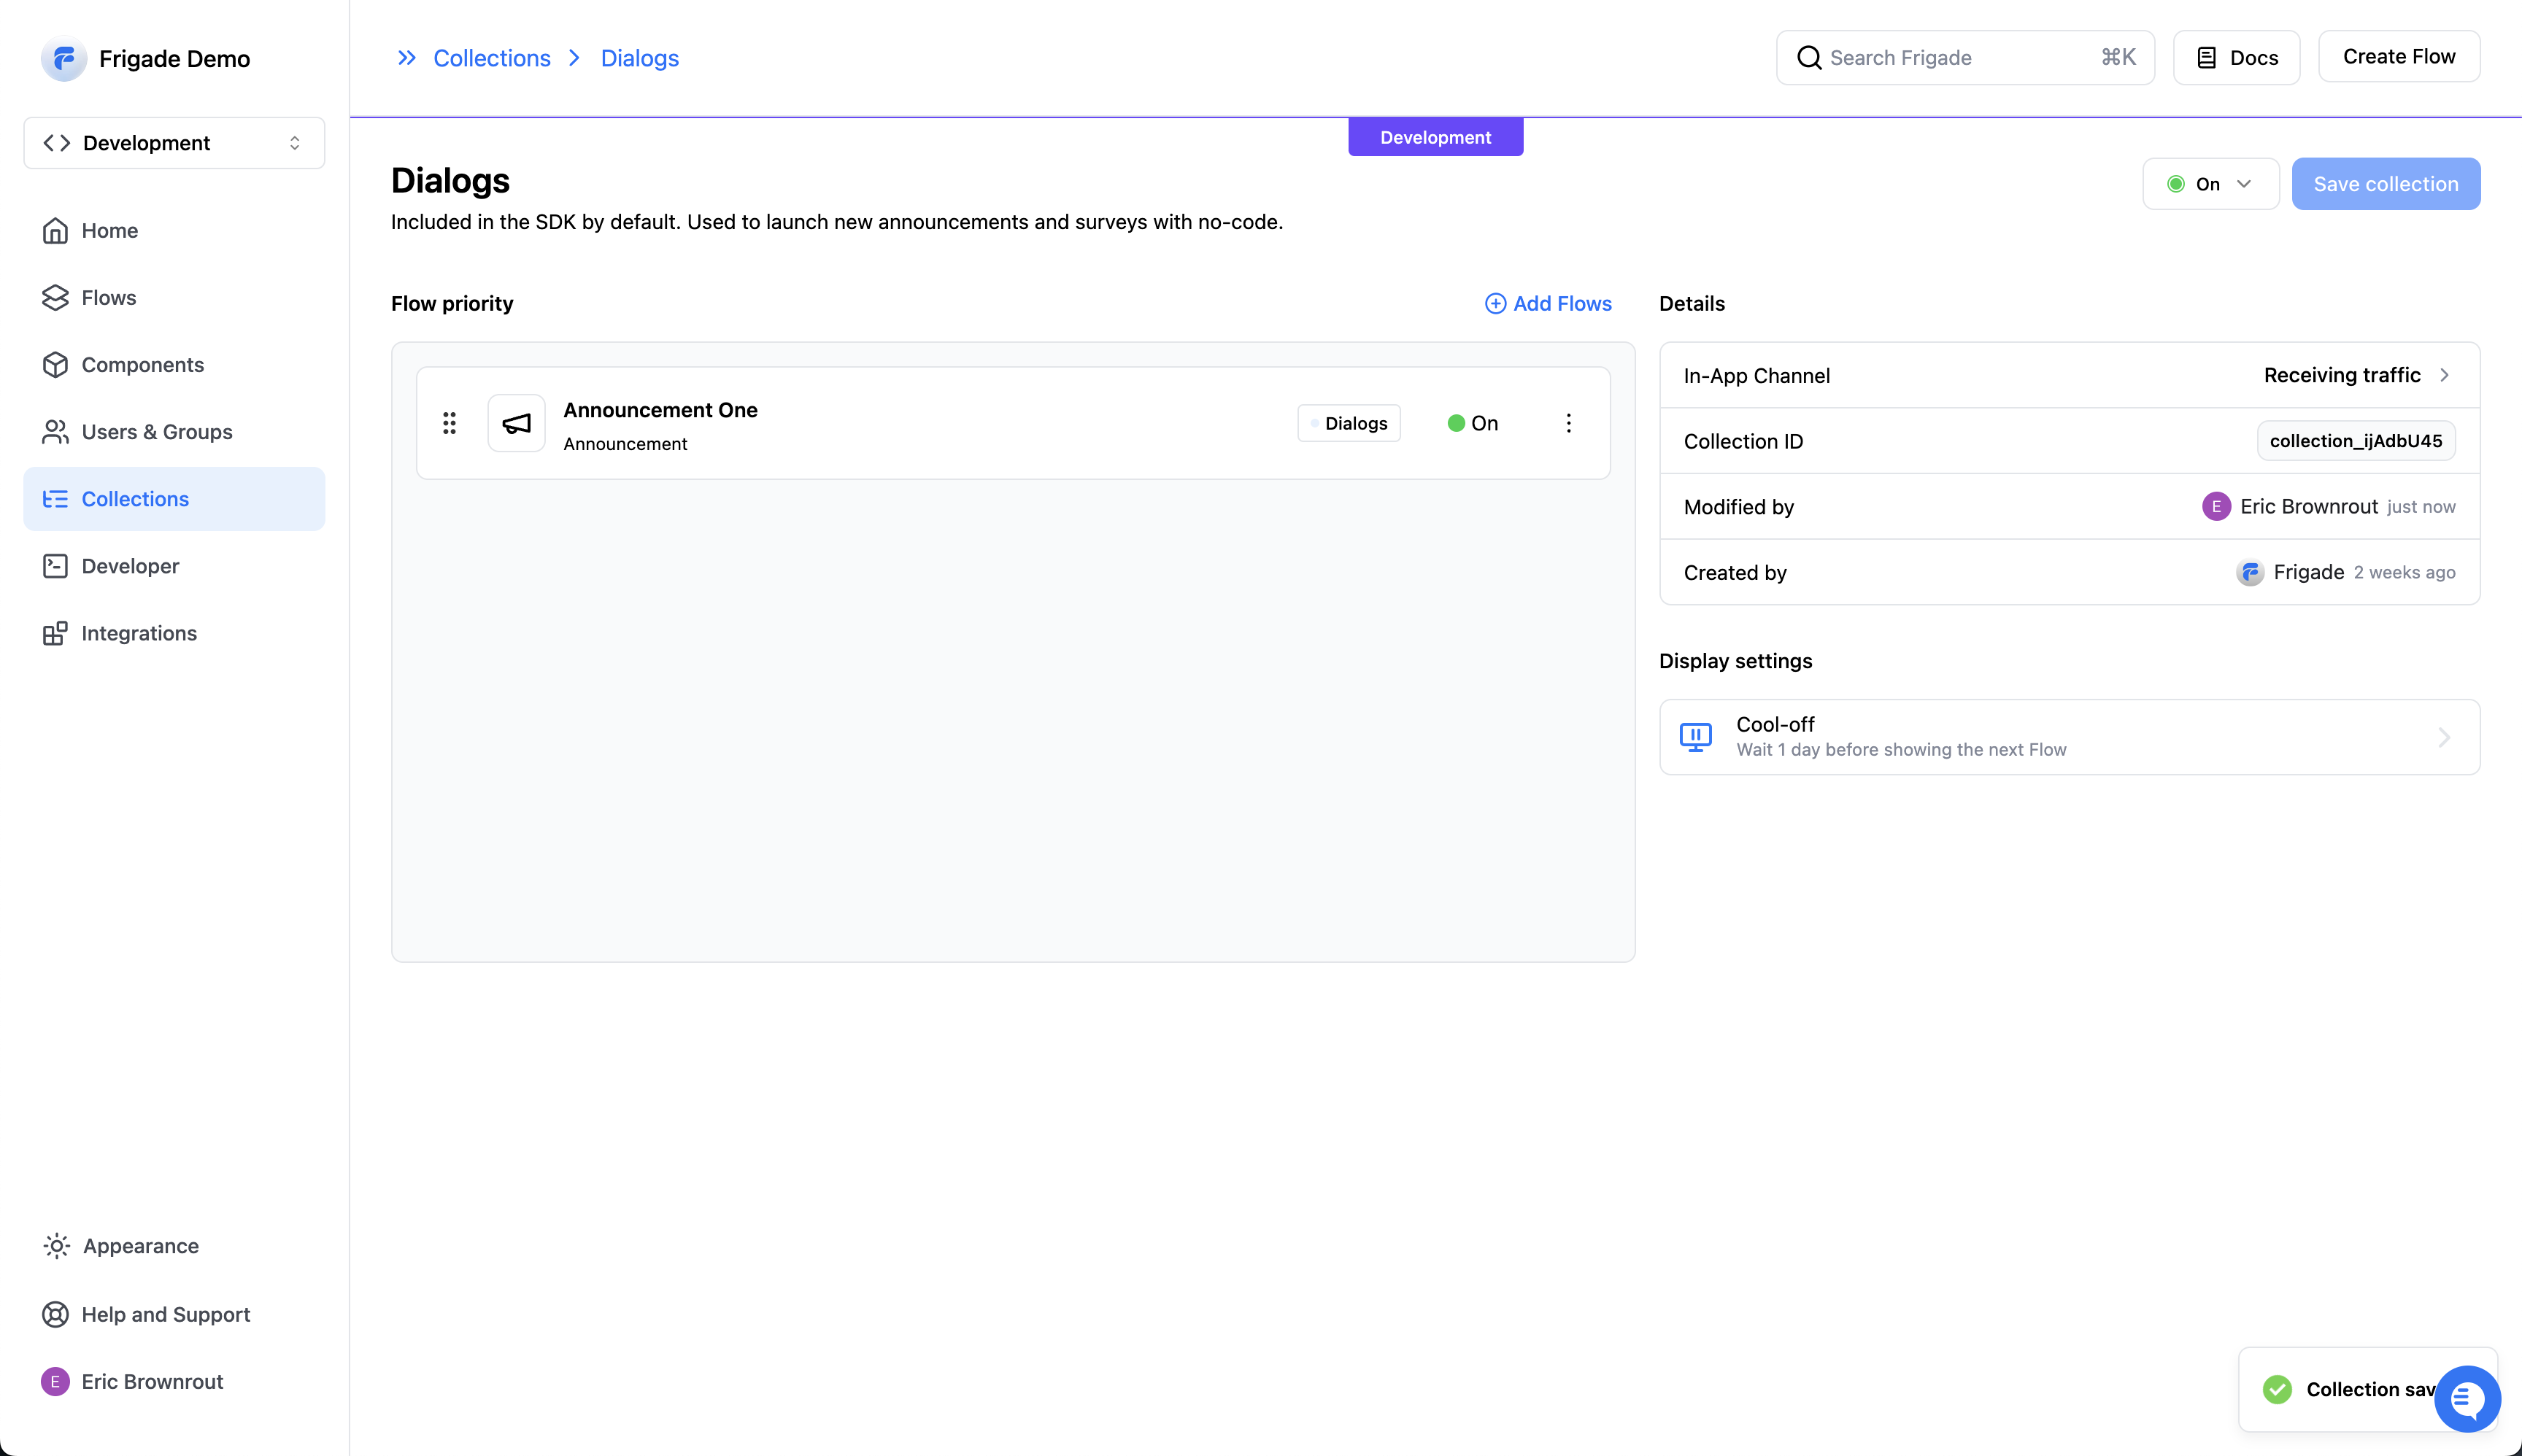Viewport: 2522px width, 1456px height.
Task: Click the Frigade Demo logo
Action: (64, 59)
